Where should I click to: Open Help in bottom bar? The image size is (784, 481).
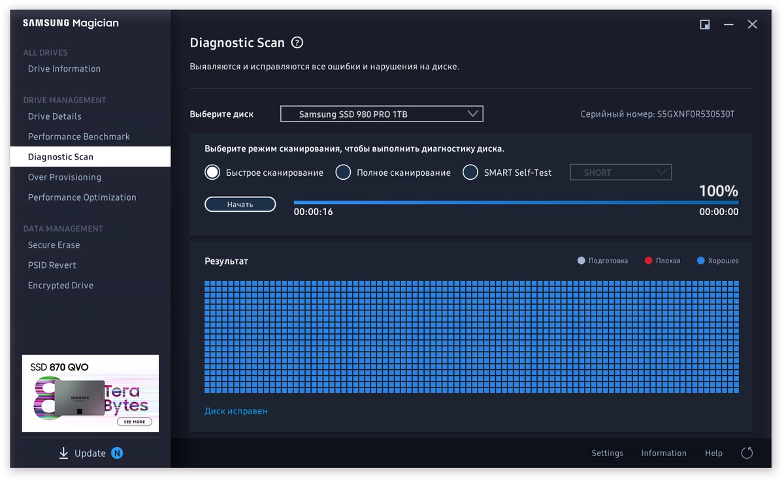713,453
